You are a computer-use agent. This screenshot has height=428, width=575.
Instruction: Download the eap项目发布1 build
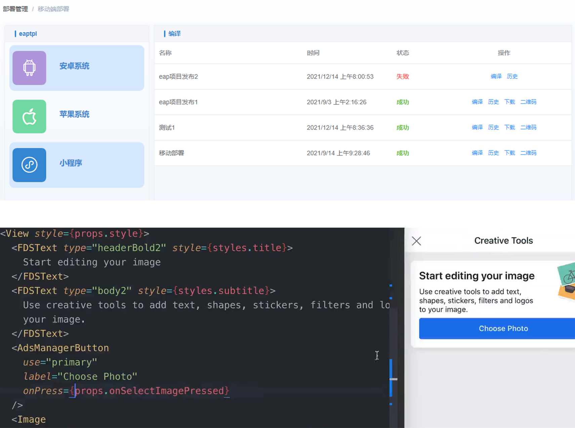[x=509, y=102]
